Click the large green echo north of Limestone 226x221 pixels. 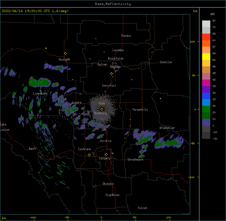pos(40,82)
